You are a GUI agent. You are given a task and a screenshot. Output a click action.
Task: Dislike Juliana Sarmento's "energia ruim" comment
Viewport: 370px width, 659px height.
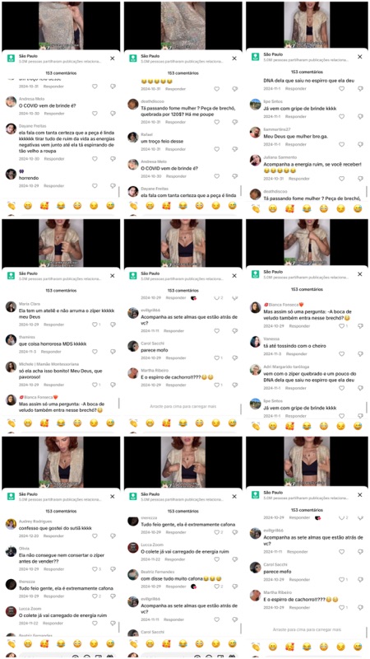[x=360, y=179]
